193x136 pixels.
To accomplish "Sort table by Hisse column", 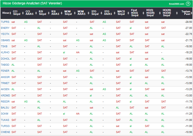I will click(5, 13).
